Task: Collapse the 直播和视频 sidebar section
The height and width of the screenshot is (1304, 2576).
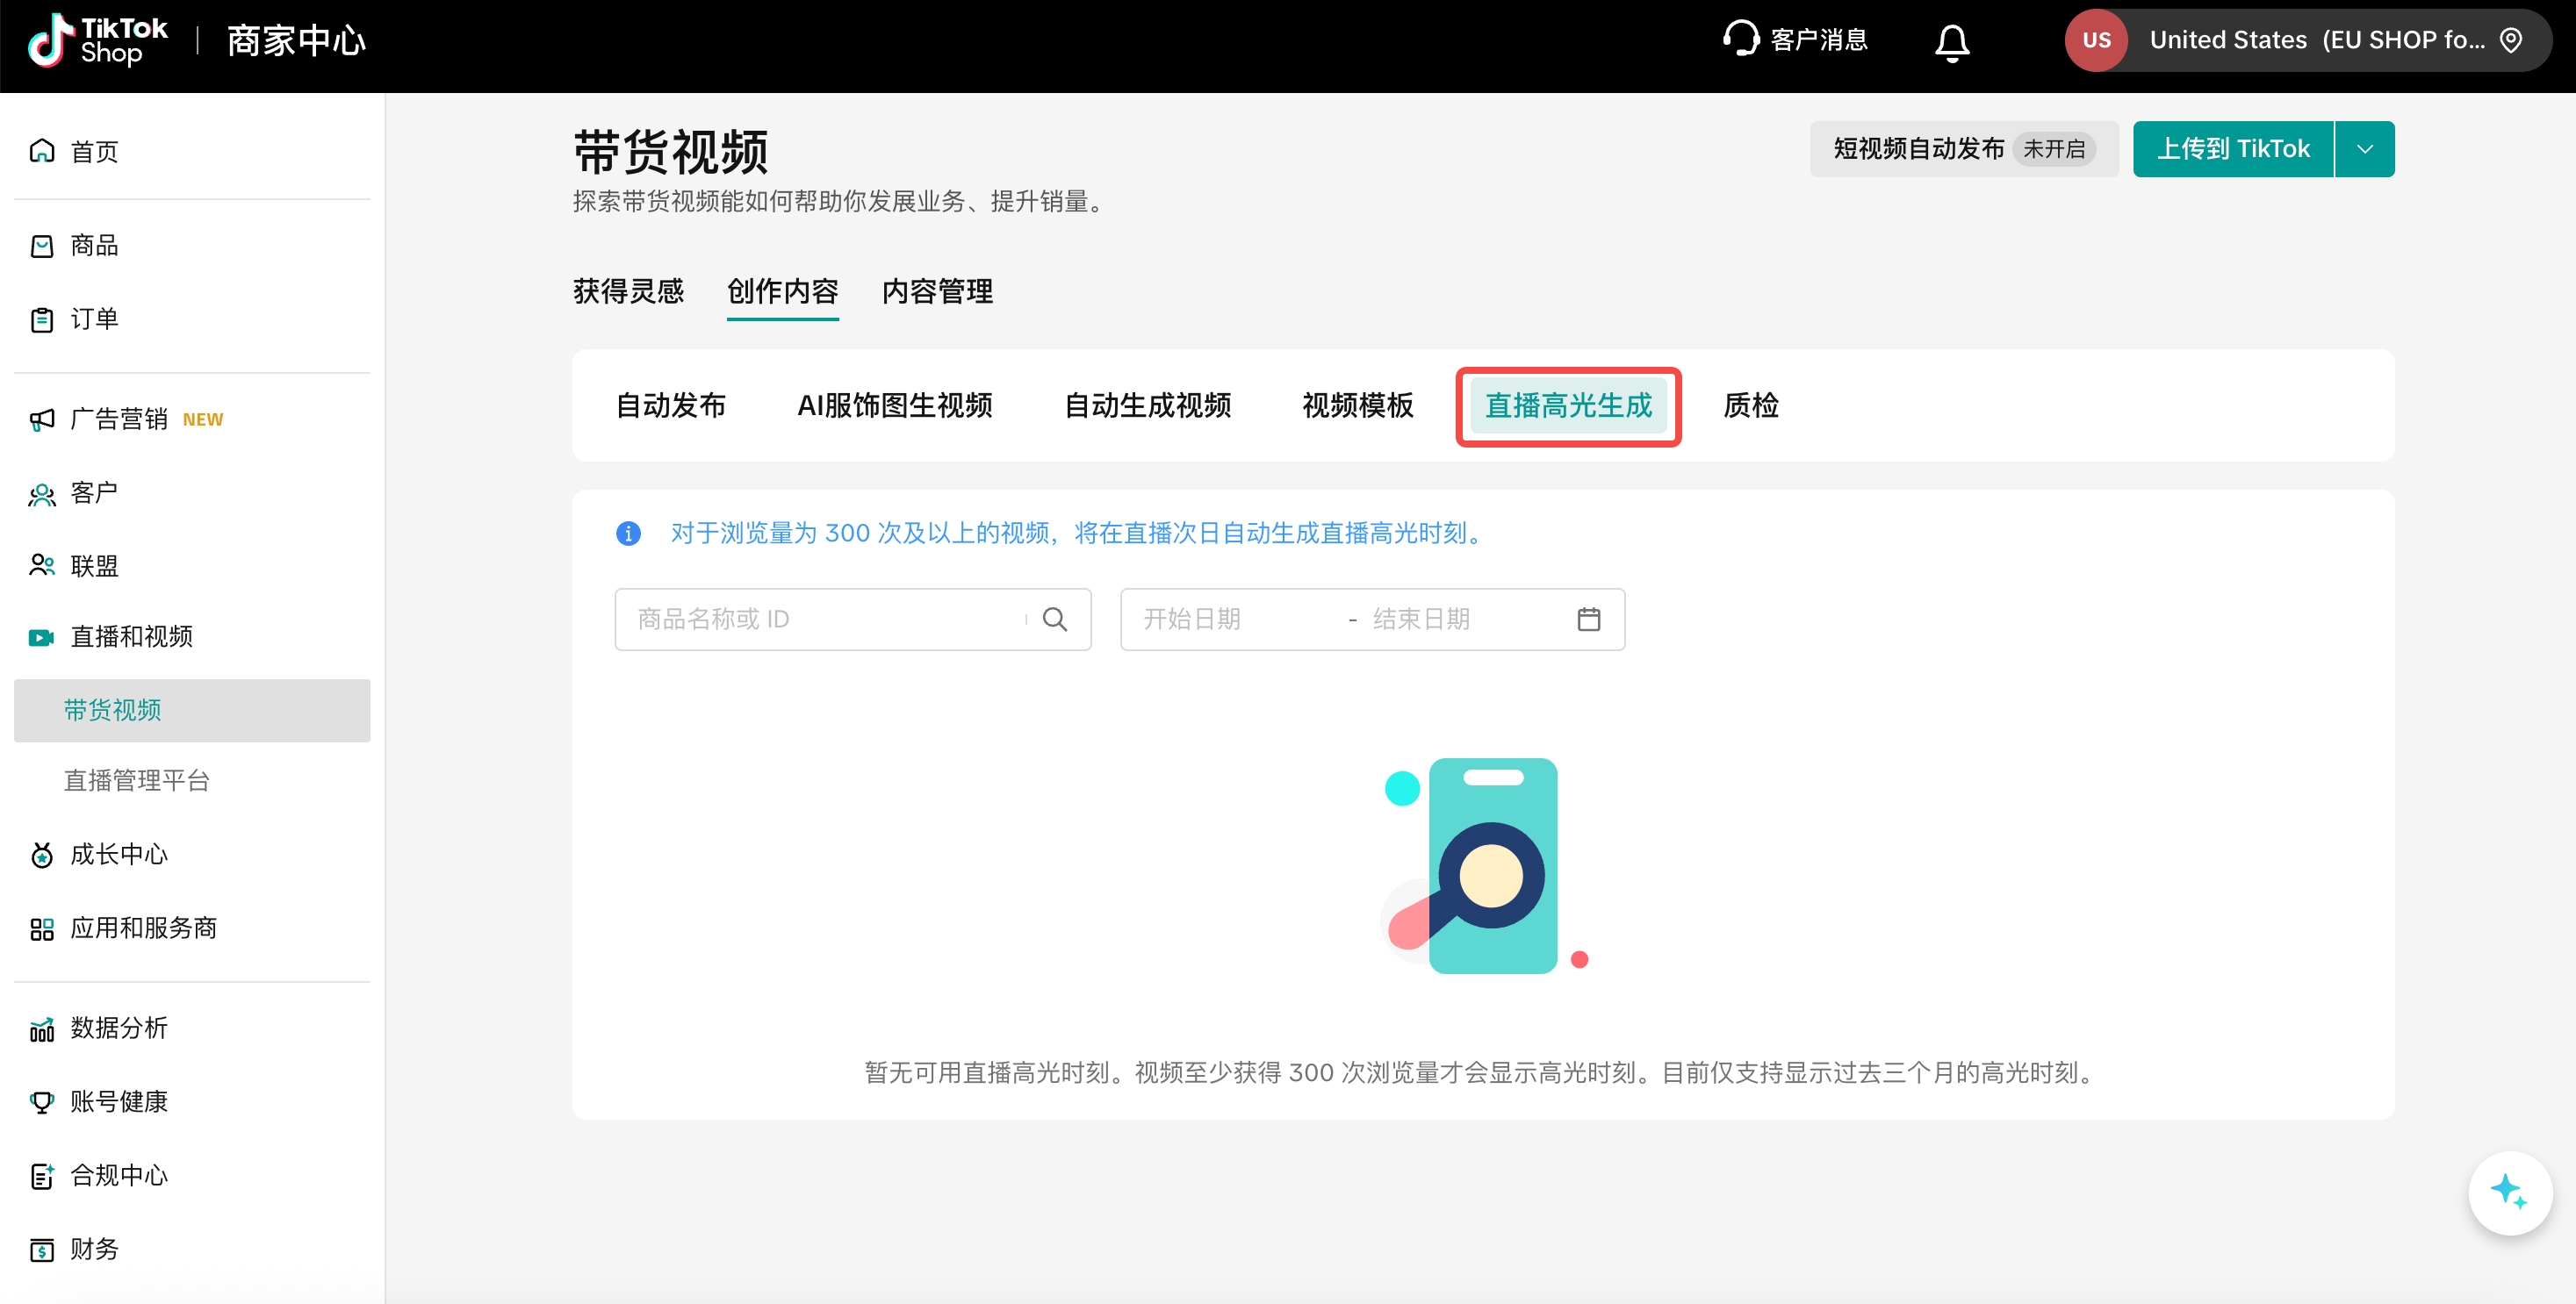Action: pyautogui.click(x=131, y=636)
